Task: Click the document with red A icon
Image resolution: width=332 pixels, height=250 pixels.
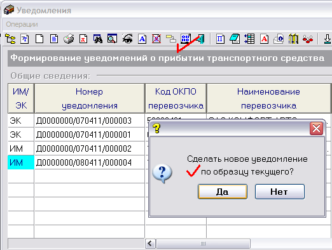Action: click(264, 39)
